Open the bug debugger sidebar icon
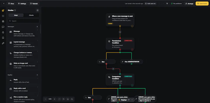 tap(3, 21)
